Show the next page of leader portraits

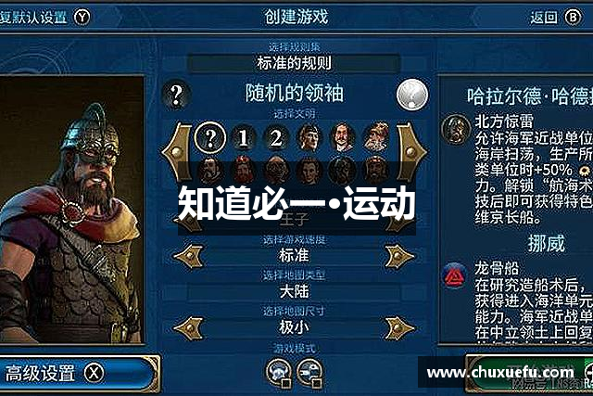tap(411, 151)
